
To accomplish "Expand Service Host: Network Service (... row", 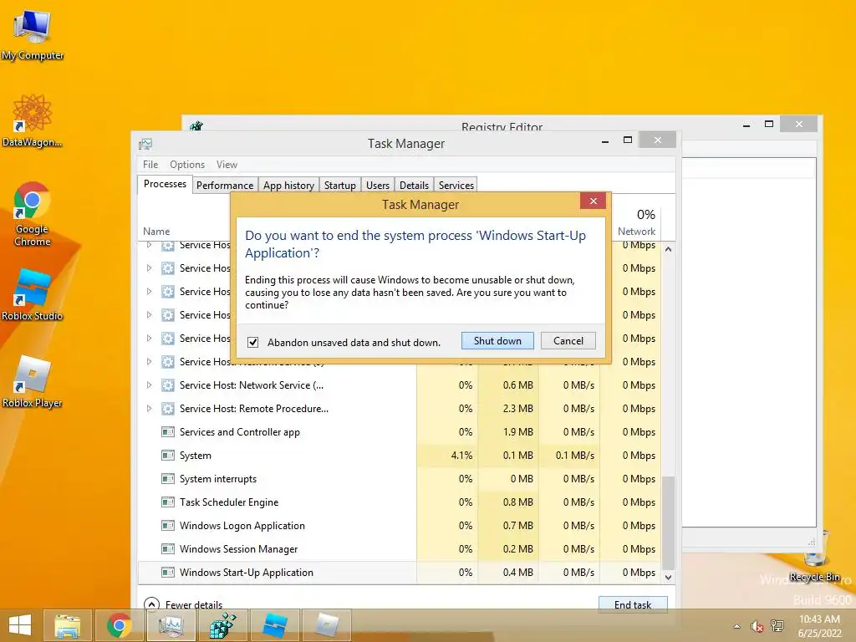I will (x=149, y=385).
